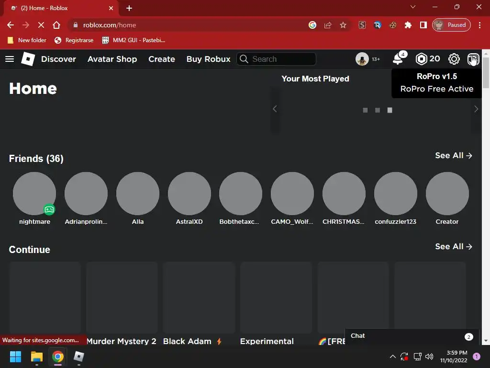This screenshot has height=368, width=490.
Task: Click the Search input field
Action: point(276,59)
